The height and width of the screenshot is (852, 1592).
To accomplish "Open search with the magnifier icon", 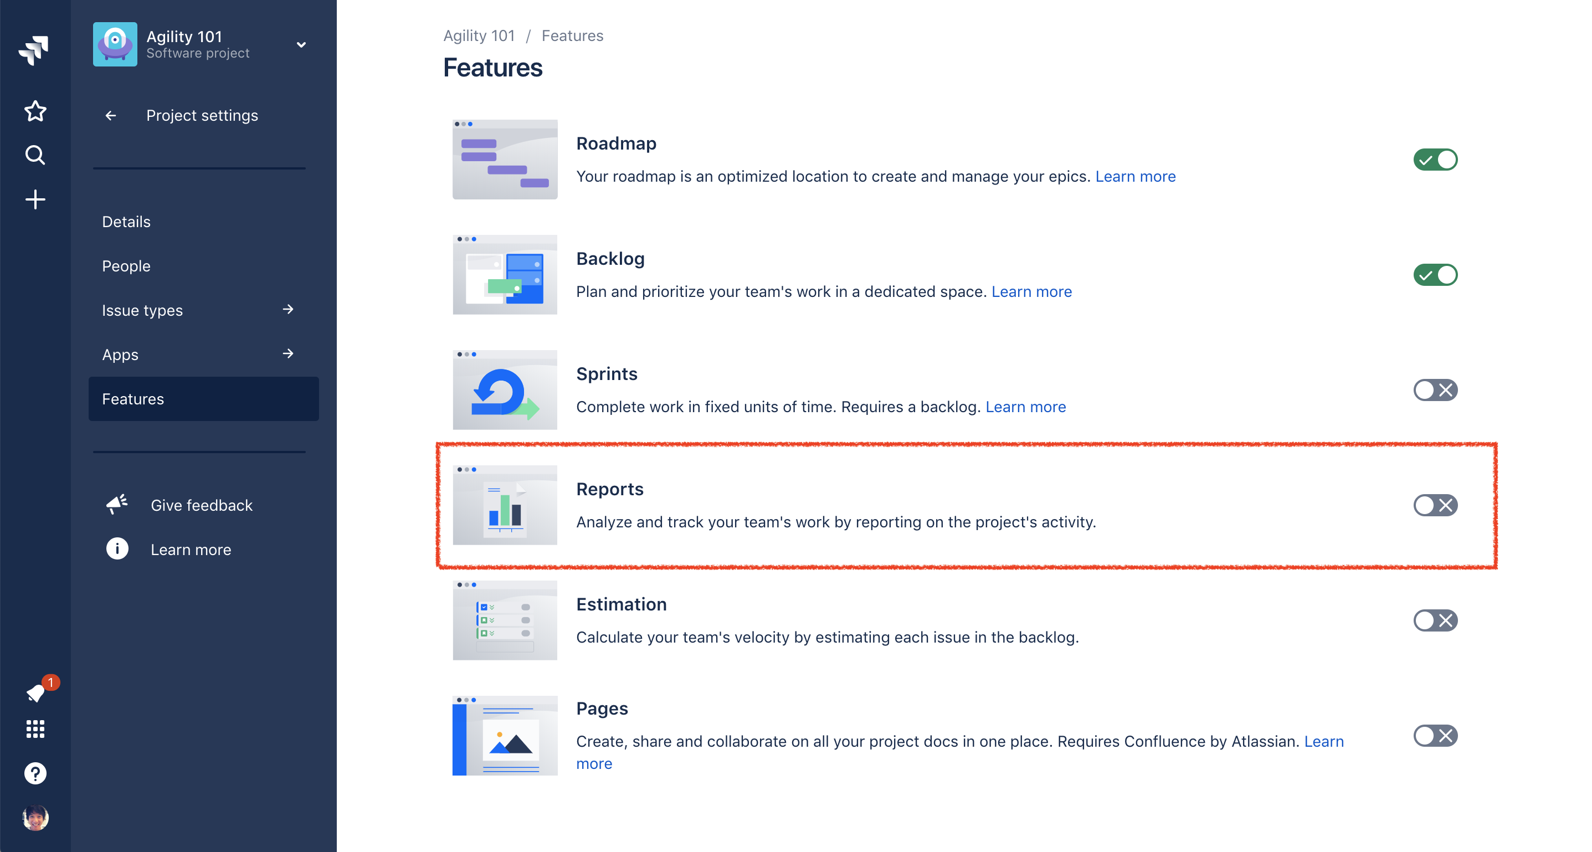I will 35,155.
